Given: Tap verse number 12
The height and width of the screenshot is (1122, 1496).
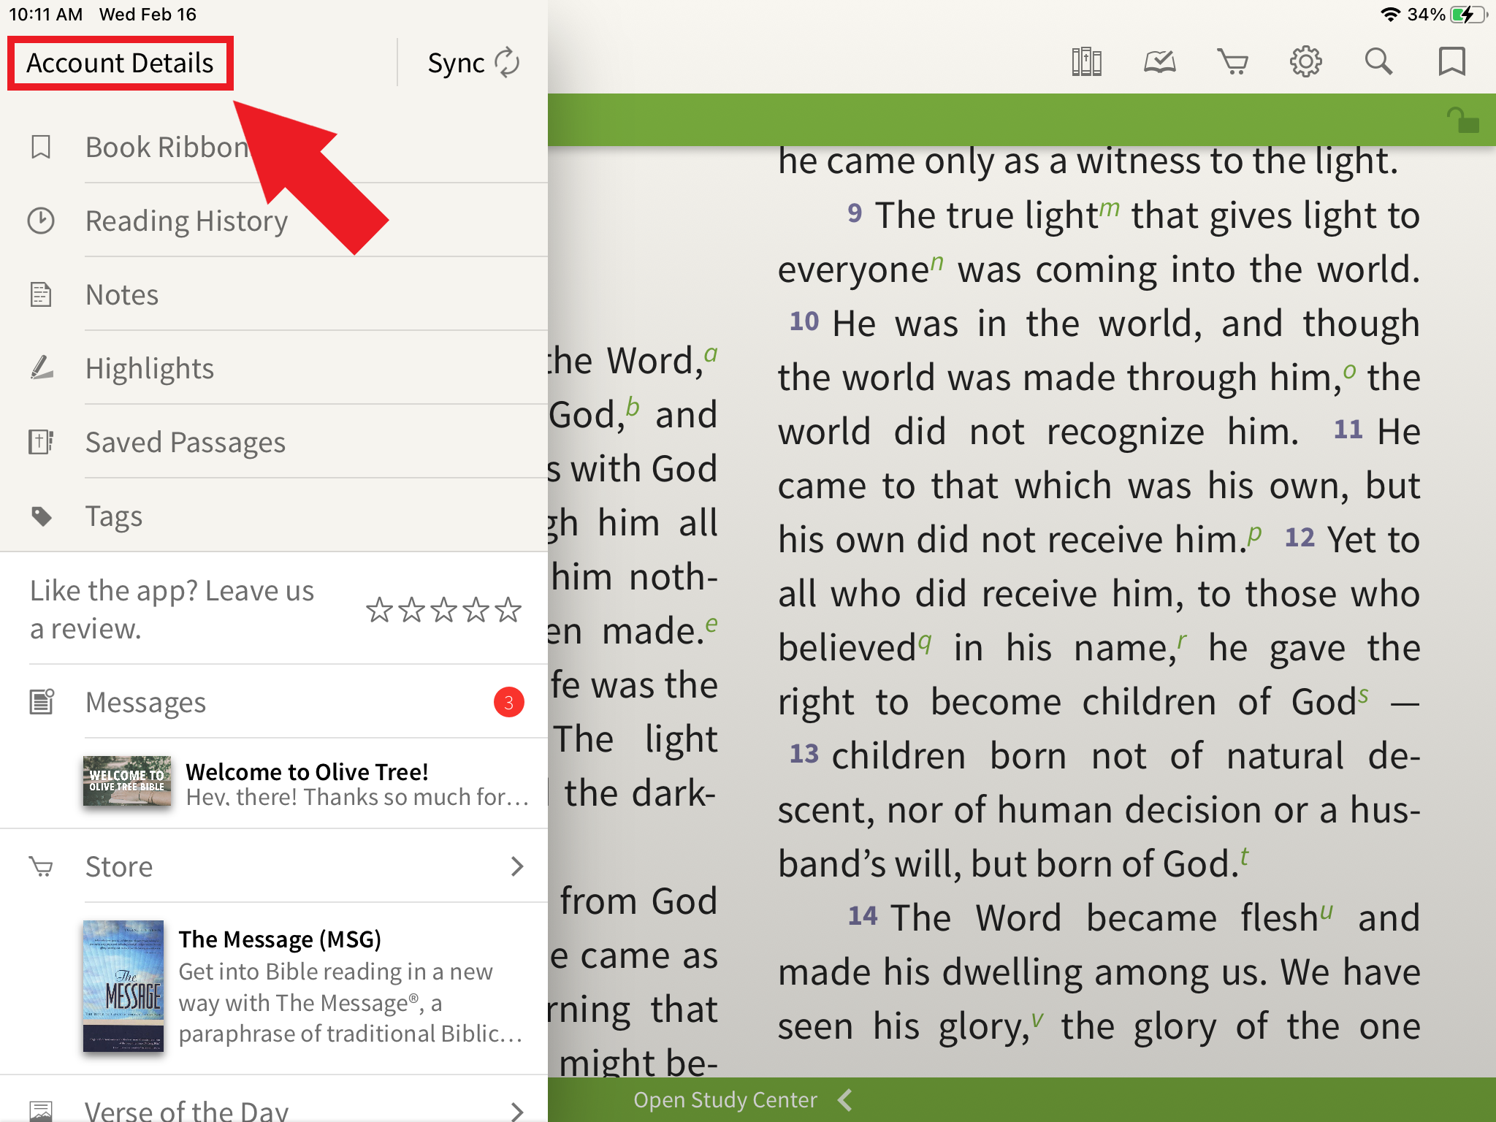Looking at the screenshot, I should 1300,538.
